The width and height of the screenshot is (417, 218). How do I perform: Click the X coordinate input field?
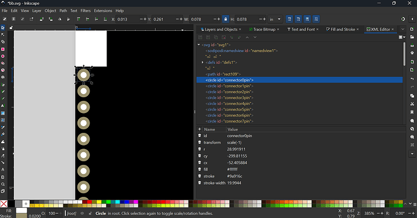coord(128,19)
